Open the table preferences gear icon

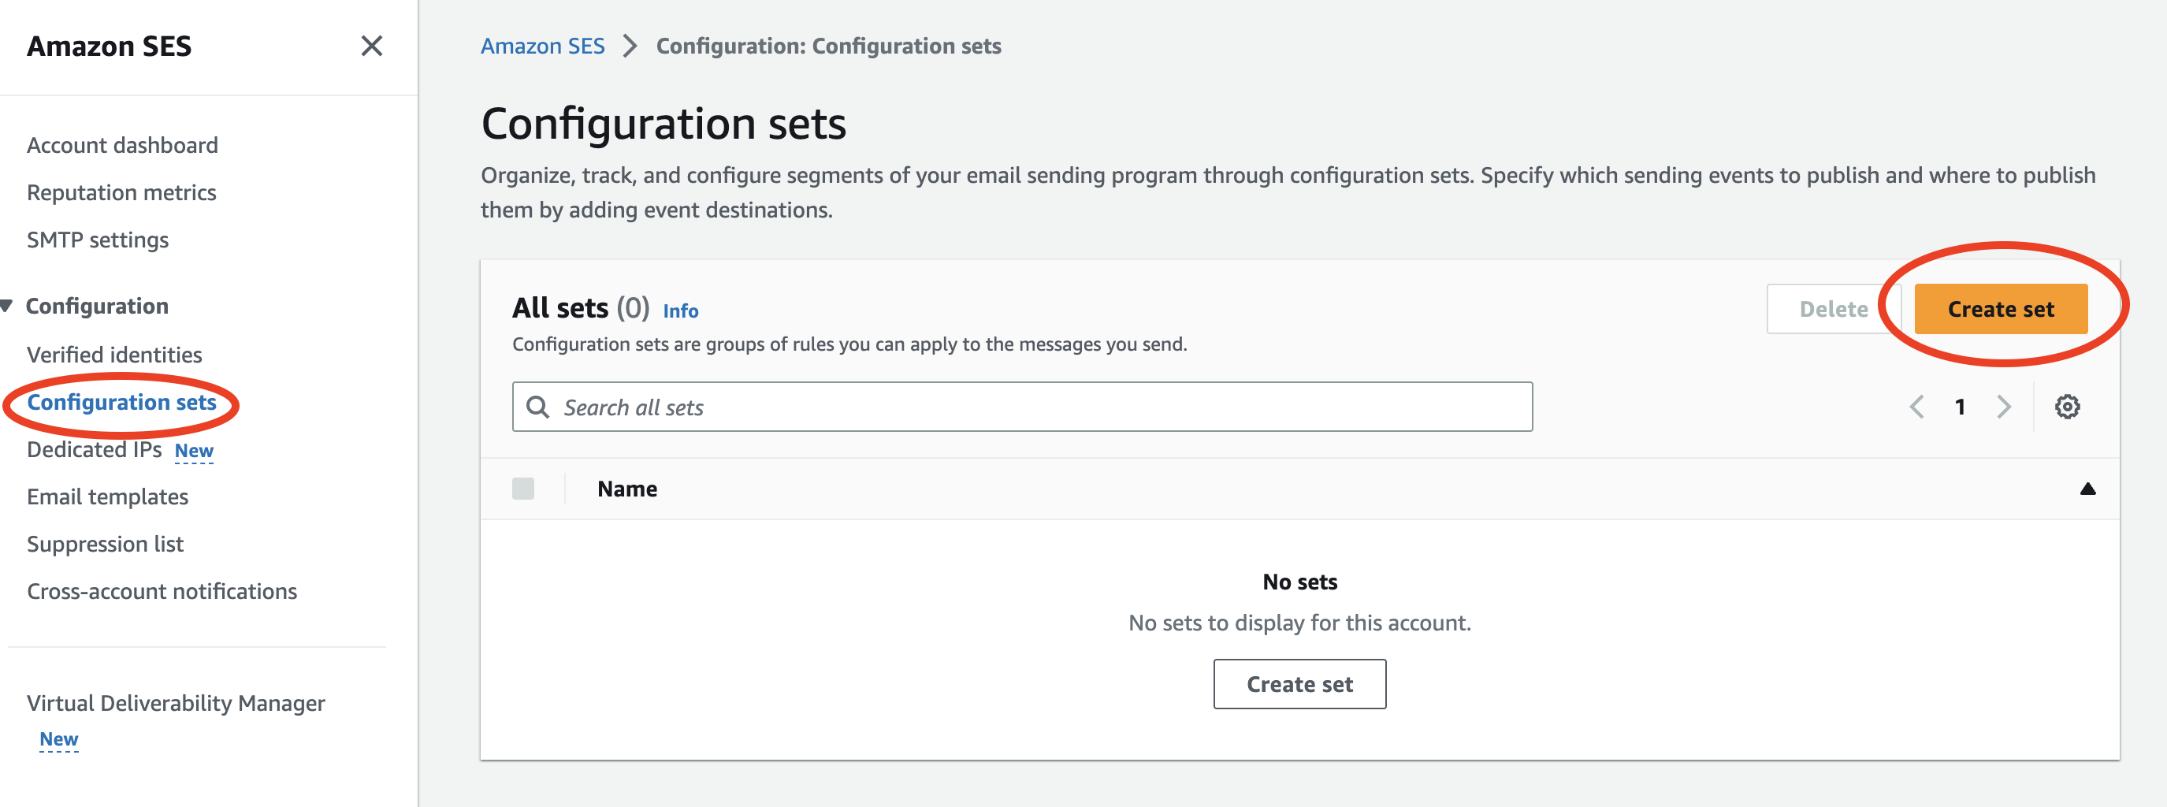pos(2068,407)
